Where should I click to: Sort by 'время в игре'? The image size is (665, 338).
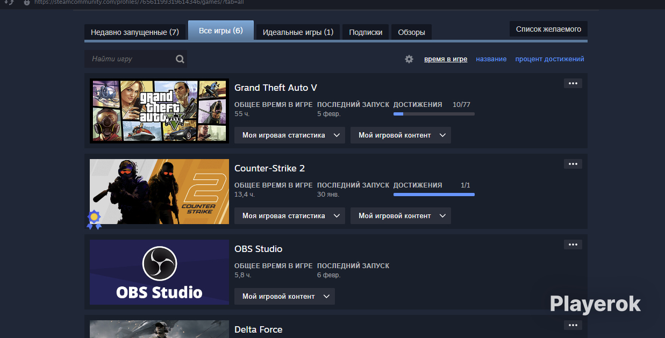[x=446, y=59]
